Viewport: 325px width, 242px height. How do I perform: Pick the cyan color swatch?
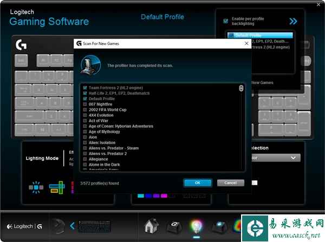click(141, 196)
